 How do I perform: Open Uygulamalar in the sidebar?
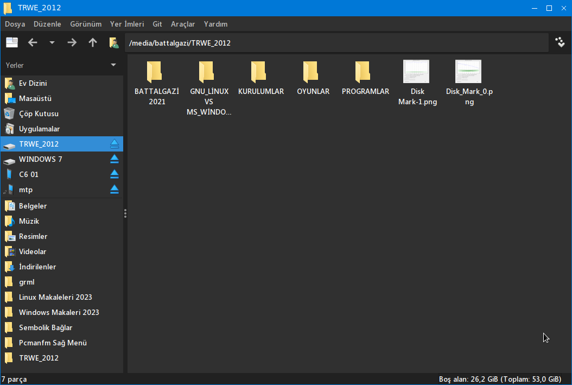click(62, 129)
